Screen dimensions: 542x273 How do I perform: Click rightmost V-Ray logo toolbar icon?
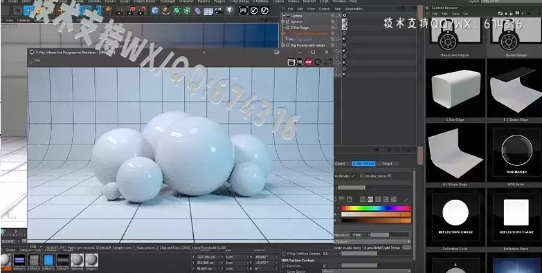coord(264,10)
